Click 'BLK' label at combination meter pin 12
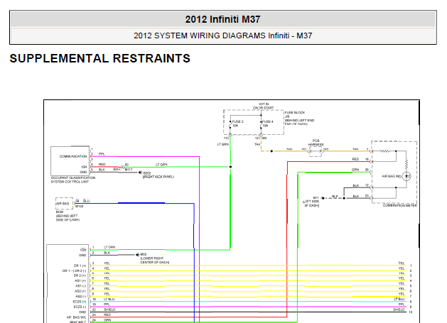 coord(356,186)
